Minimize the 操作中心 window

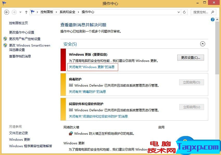point(198,3)
